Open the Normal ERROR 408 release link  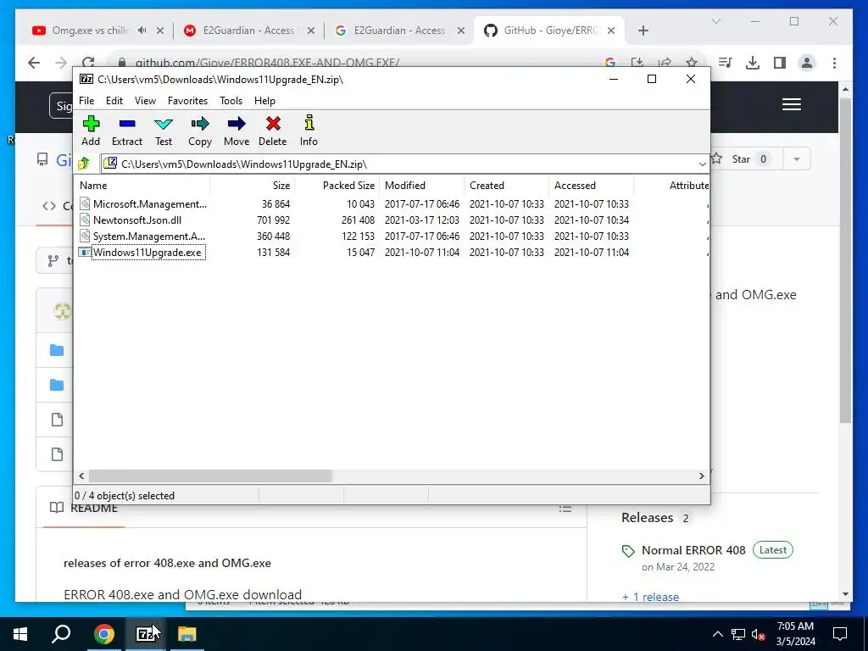tap(693, 550)
